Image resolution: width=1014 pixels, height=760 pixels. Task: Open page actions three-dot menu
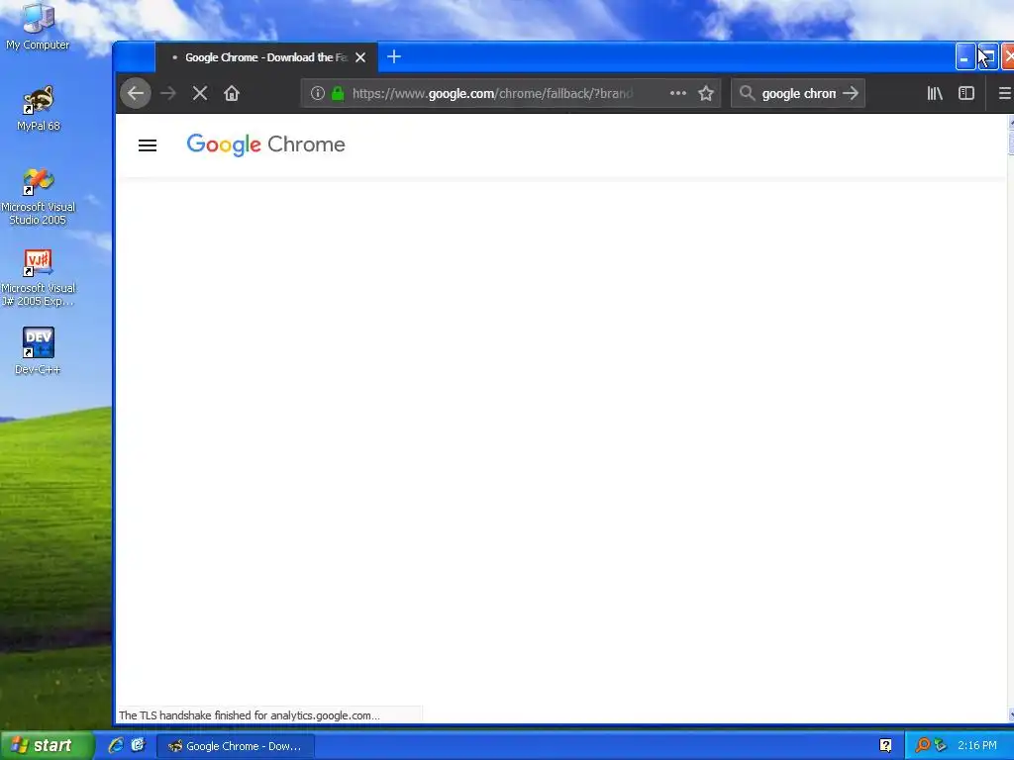click(677, 94)
